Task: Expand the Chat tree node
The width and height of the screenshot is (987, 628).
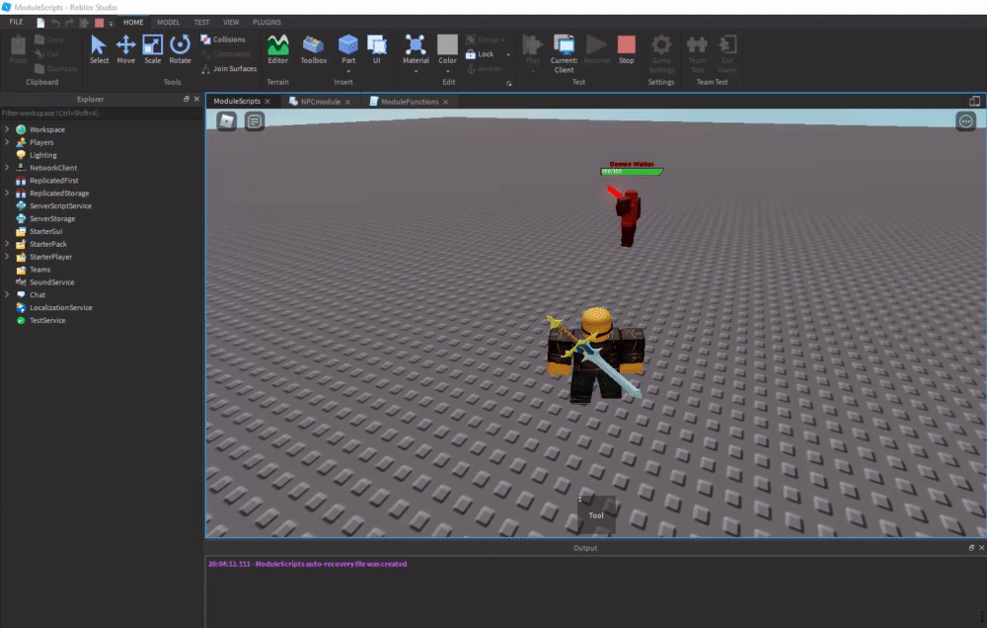Action: coord(7,294)
